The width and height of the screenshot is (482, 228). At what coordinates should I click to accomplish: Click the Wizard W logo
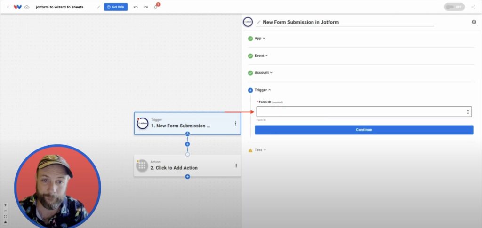[17, 7]
